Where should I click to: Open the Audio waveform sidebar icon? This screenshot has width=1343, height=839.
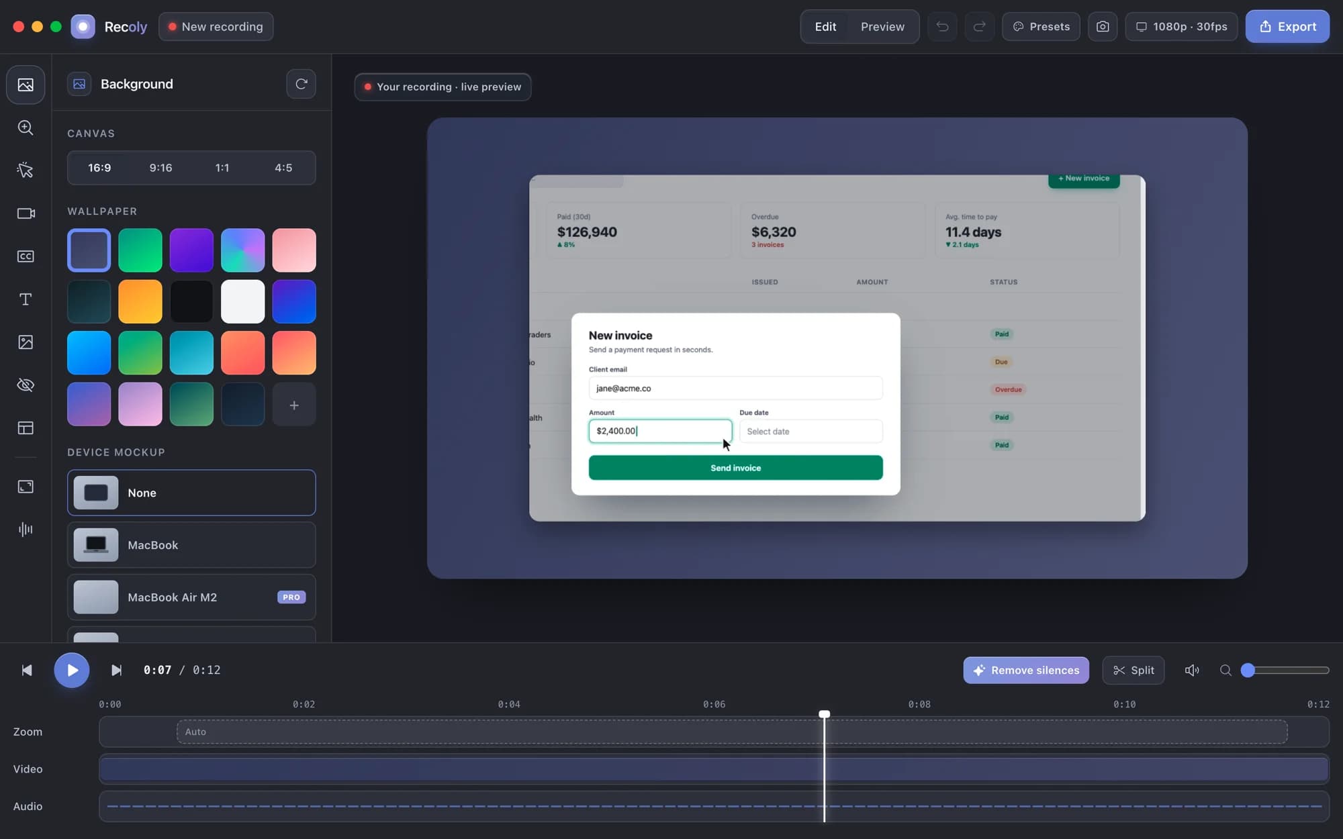click(26, 530)
